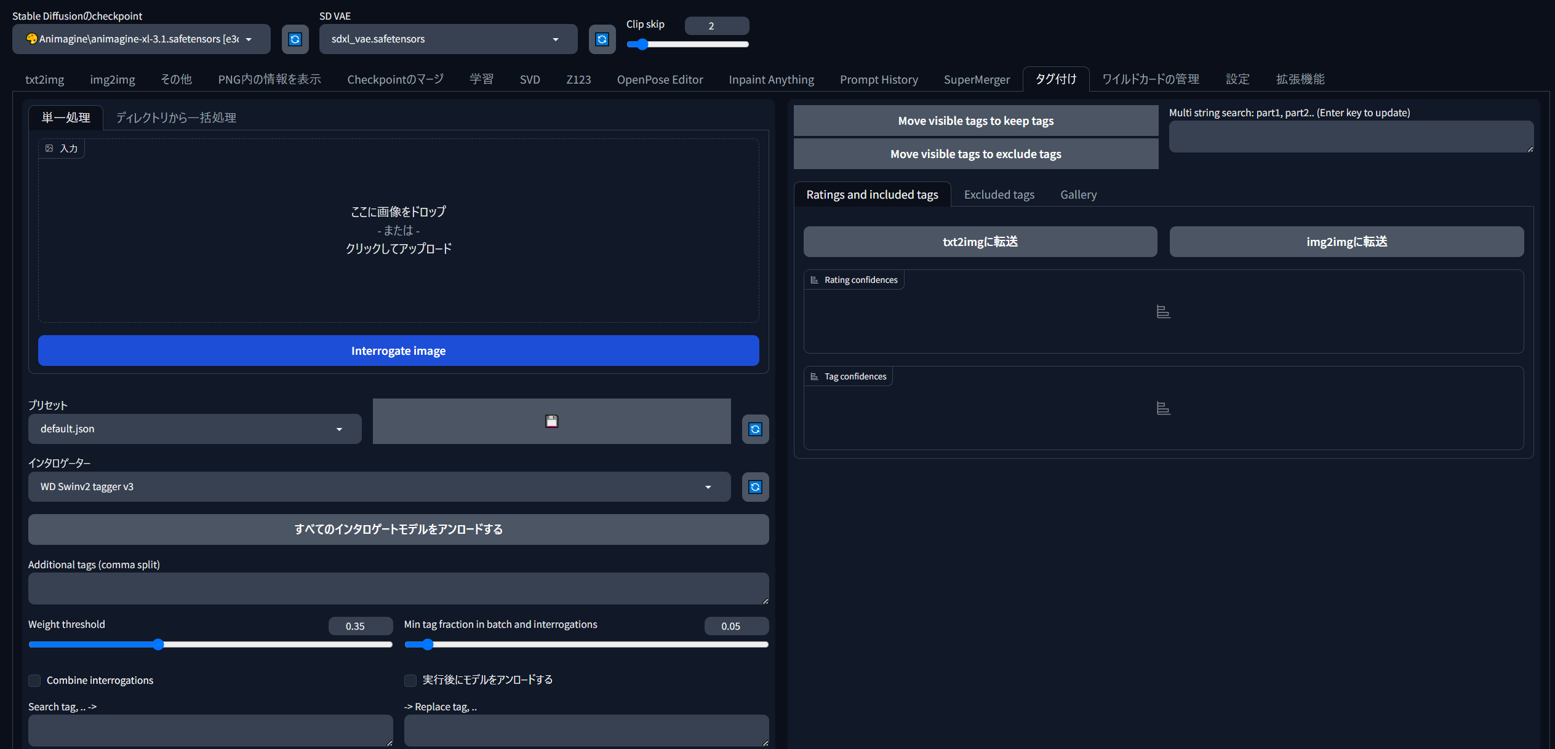This screenshot has height=749, width=1555.
Task: Click the Tag confidences chart placeholder icon
Action: pos(1163,408)
